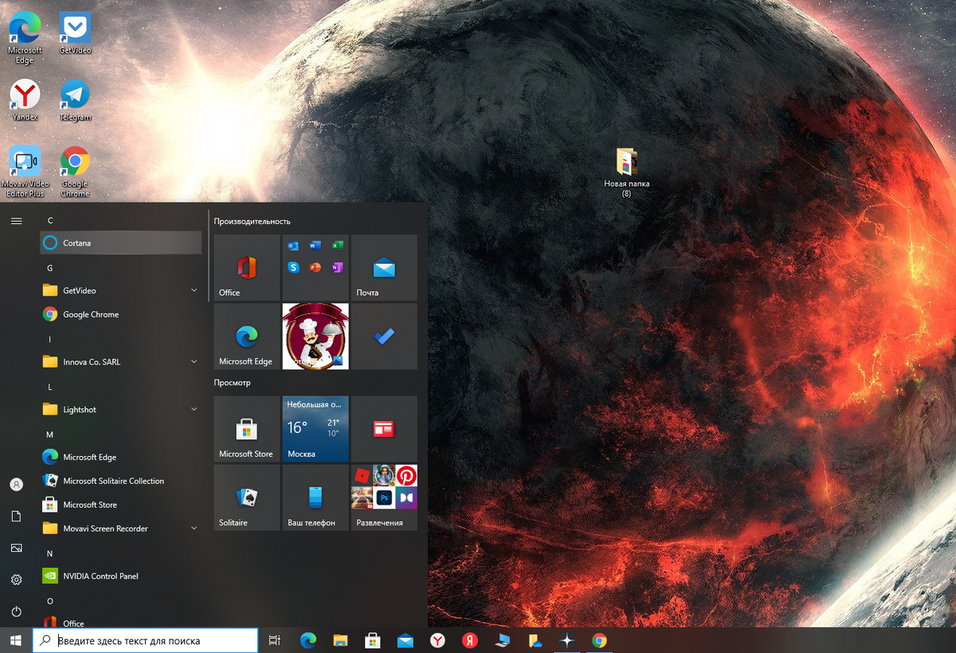Select the Google Chrome desktop shortcut
This screenshot has height=653, width=956.
tap(76, 172)
